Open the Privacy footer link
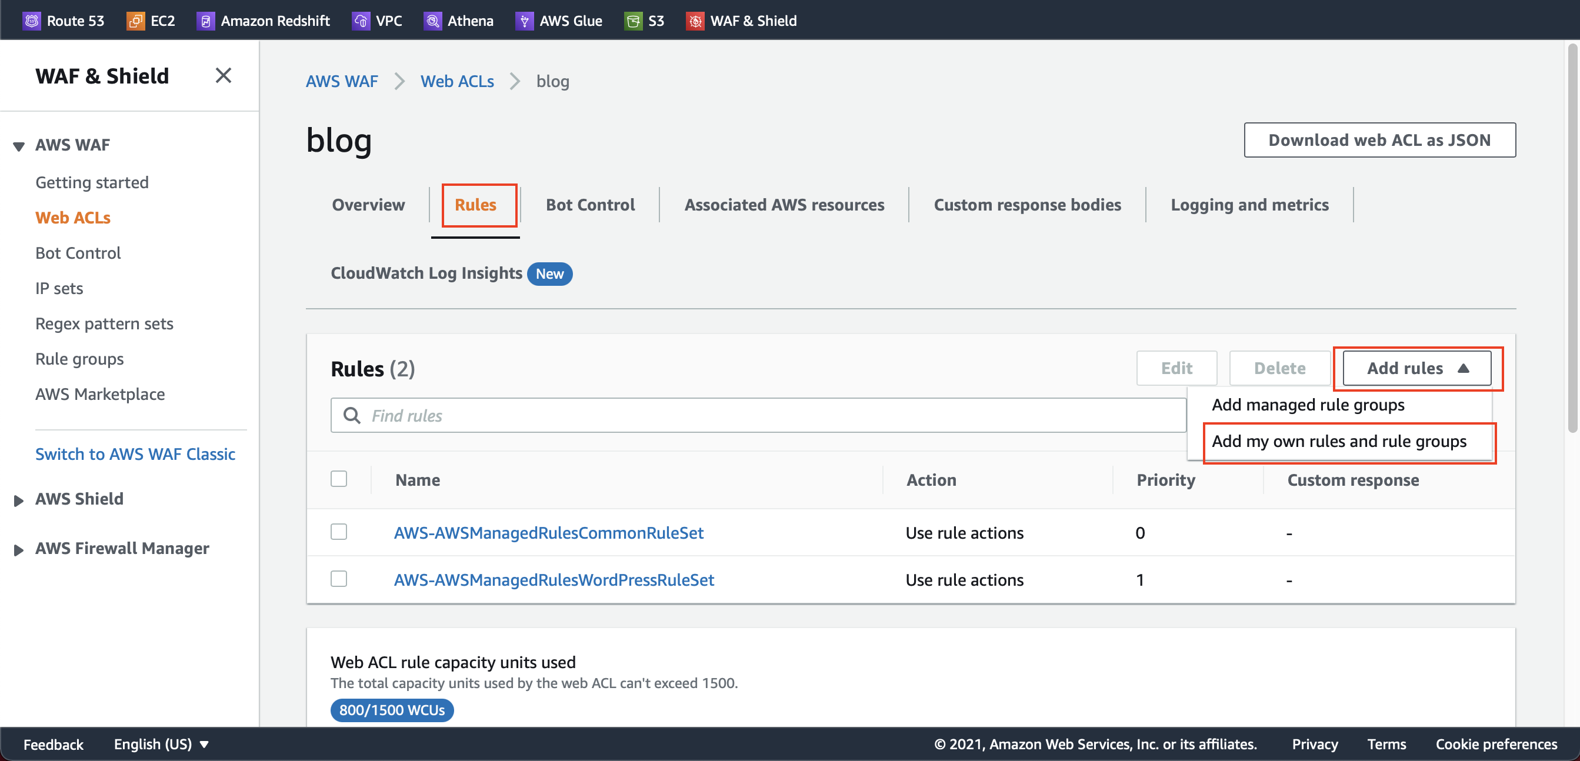The height and width of the screenshot is (761, 1580). 1315,744
